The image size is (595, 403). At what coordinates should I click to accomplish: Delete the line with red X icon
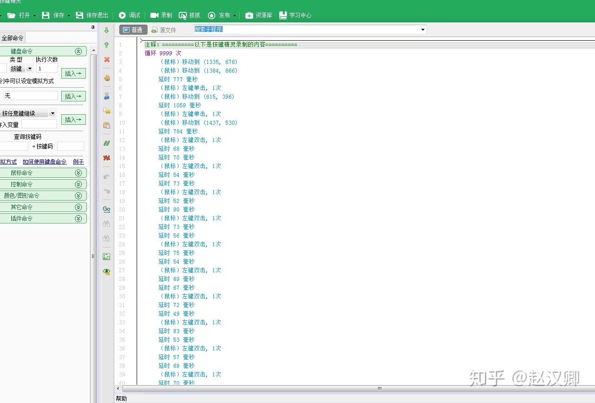click(106, 59)
